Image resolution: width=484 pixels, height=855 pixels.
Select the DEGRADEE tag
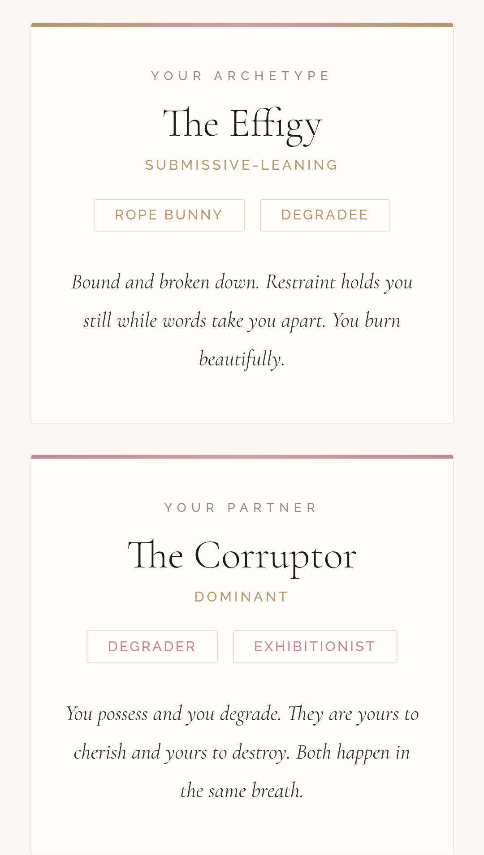coord(325,215)
